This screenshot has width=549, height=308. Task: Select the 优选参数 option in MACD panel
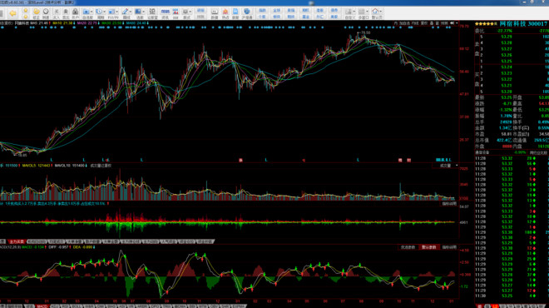[408, 247]
